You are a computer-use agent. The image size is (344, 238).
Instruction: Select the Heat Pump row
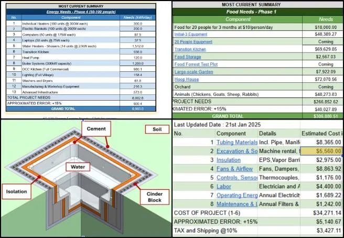[81, 58]
